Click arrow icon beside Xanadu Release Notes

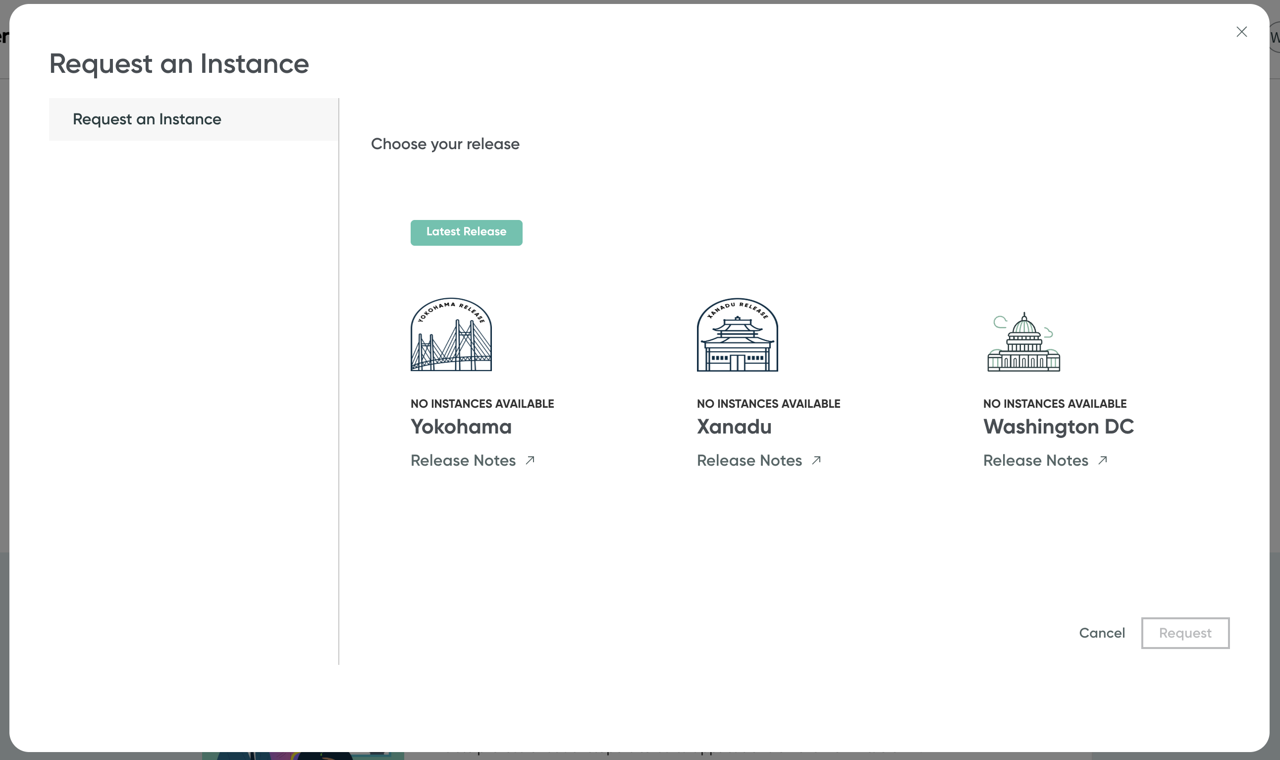(816, 460)
